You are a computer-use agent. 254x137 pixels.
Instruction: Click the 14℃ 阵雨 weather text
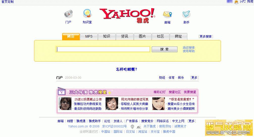(246, 2)
